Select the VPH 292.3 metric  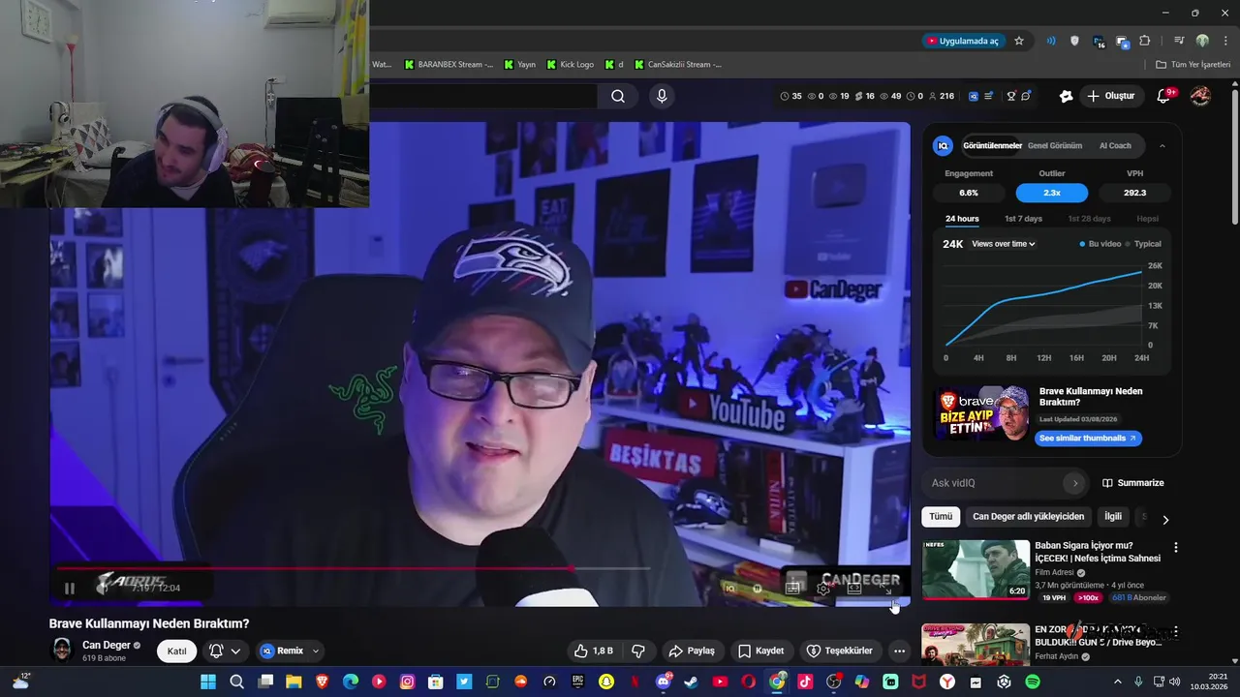(x=1134, y=193)
